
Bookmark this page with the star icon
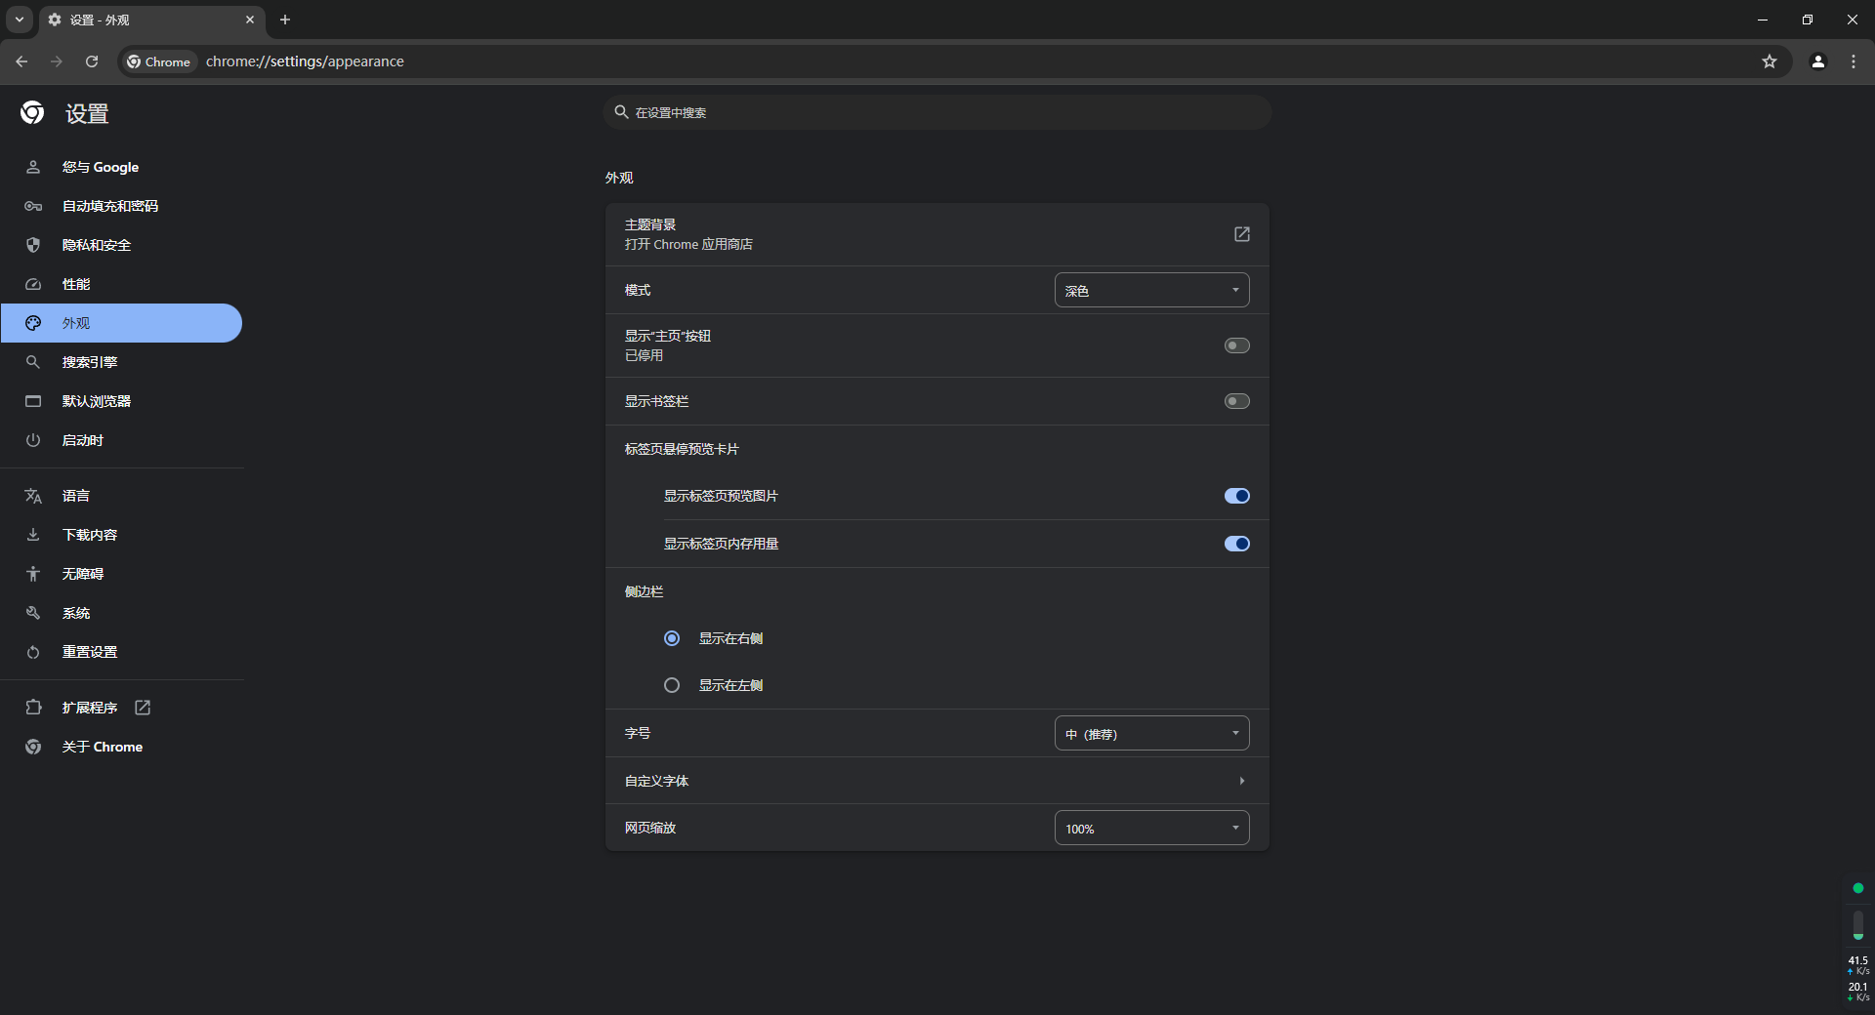1770,61
